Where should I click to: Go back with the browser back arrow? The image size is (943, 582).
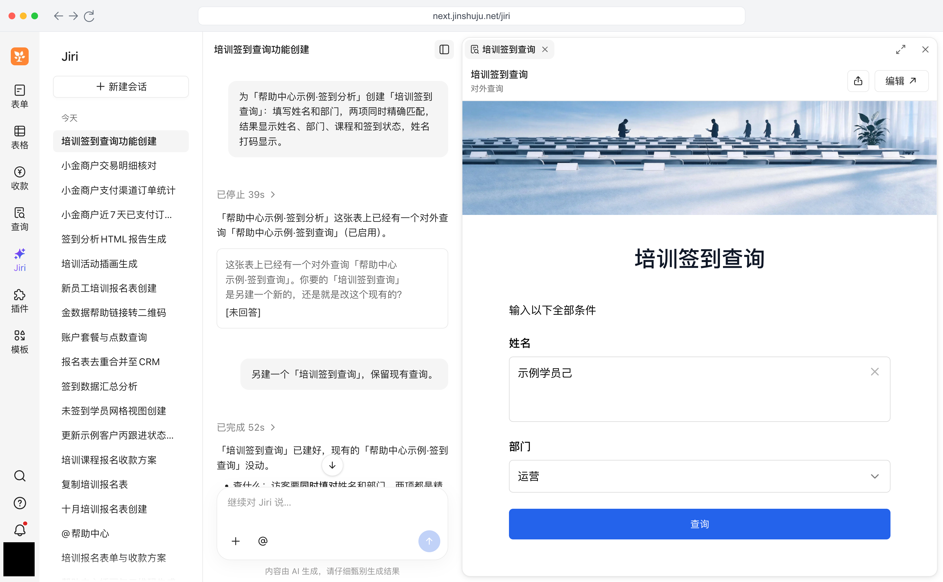point(58,16)
